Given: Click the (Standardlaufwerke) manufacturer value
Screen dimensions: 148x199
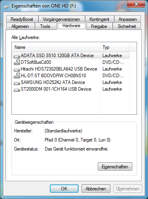Looking at the screenshot, I should [x=63, y=131].
